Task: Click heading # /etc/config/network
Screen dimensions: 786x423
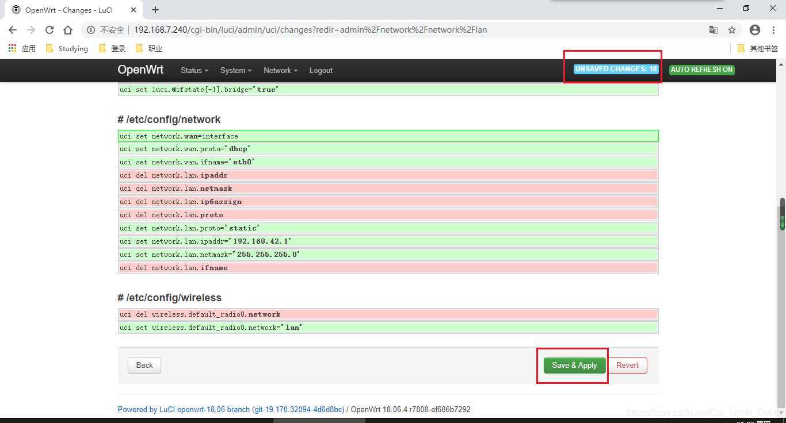Action: tap(169, 120)
